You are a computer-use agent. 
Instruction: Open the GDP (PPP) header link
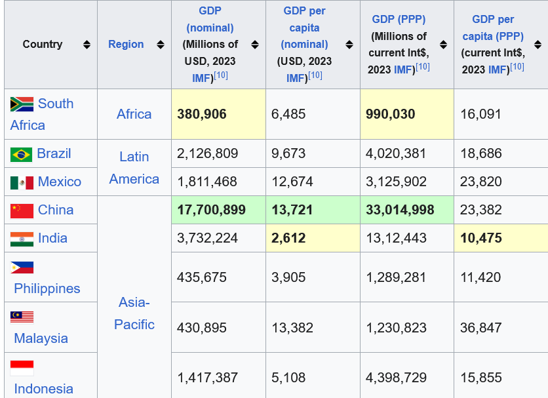(x=399, y=19)
